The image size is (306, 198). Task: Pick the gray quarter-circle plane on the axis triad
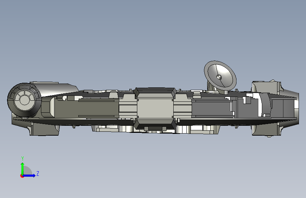(x=28, y=171)
